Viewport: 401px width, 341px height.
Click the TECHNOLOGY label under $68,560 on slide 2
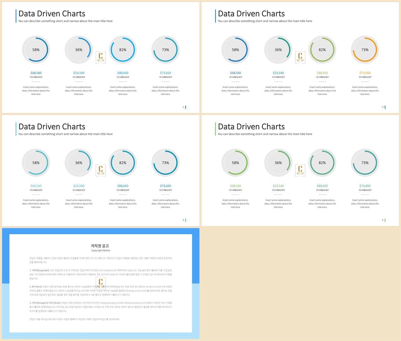36,77
